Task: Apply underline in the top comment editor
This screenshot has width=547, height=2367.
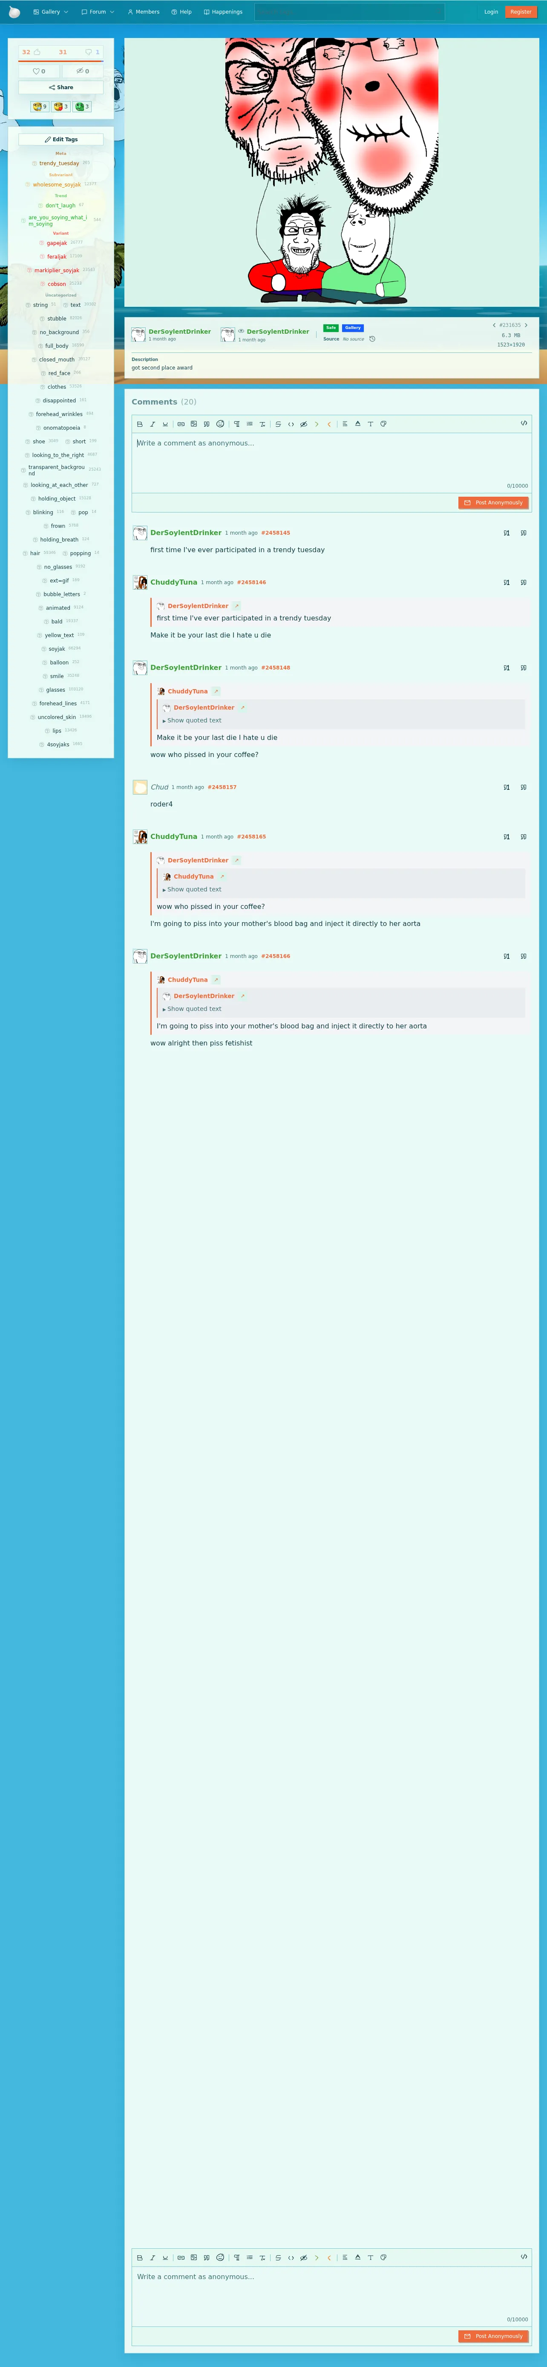Action: tap(165, 424)
